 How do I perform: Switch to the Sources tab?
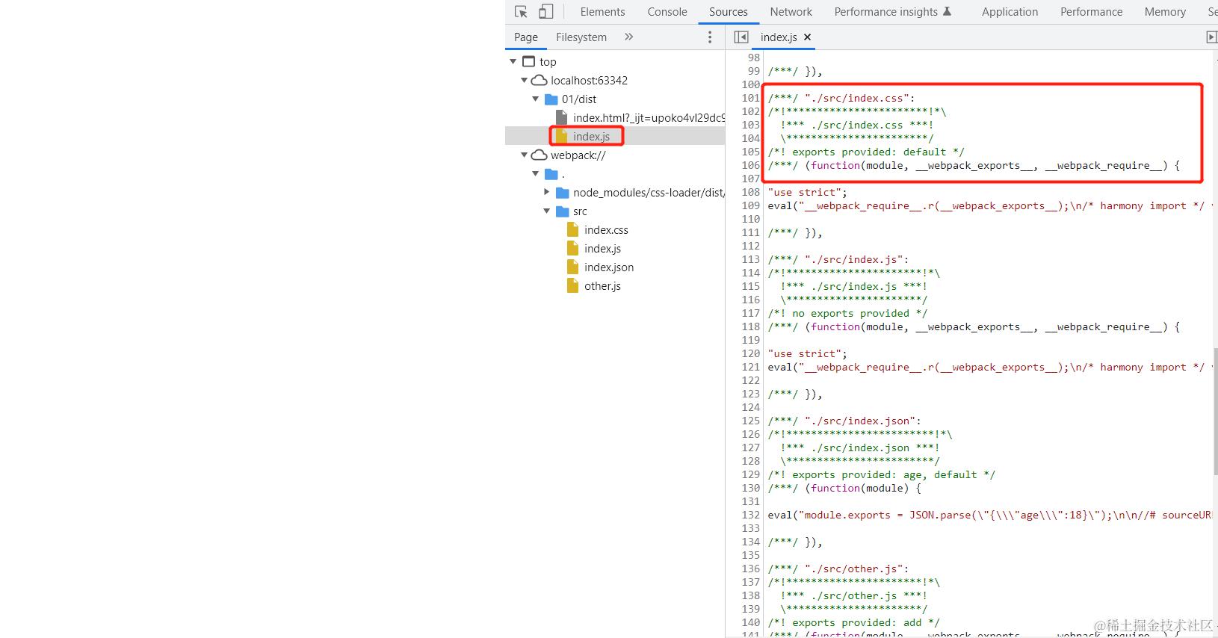pos(729,12)
